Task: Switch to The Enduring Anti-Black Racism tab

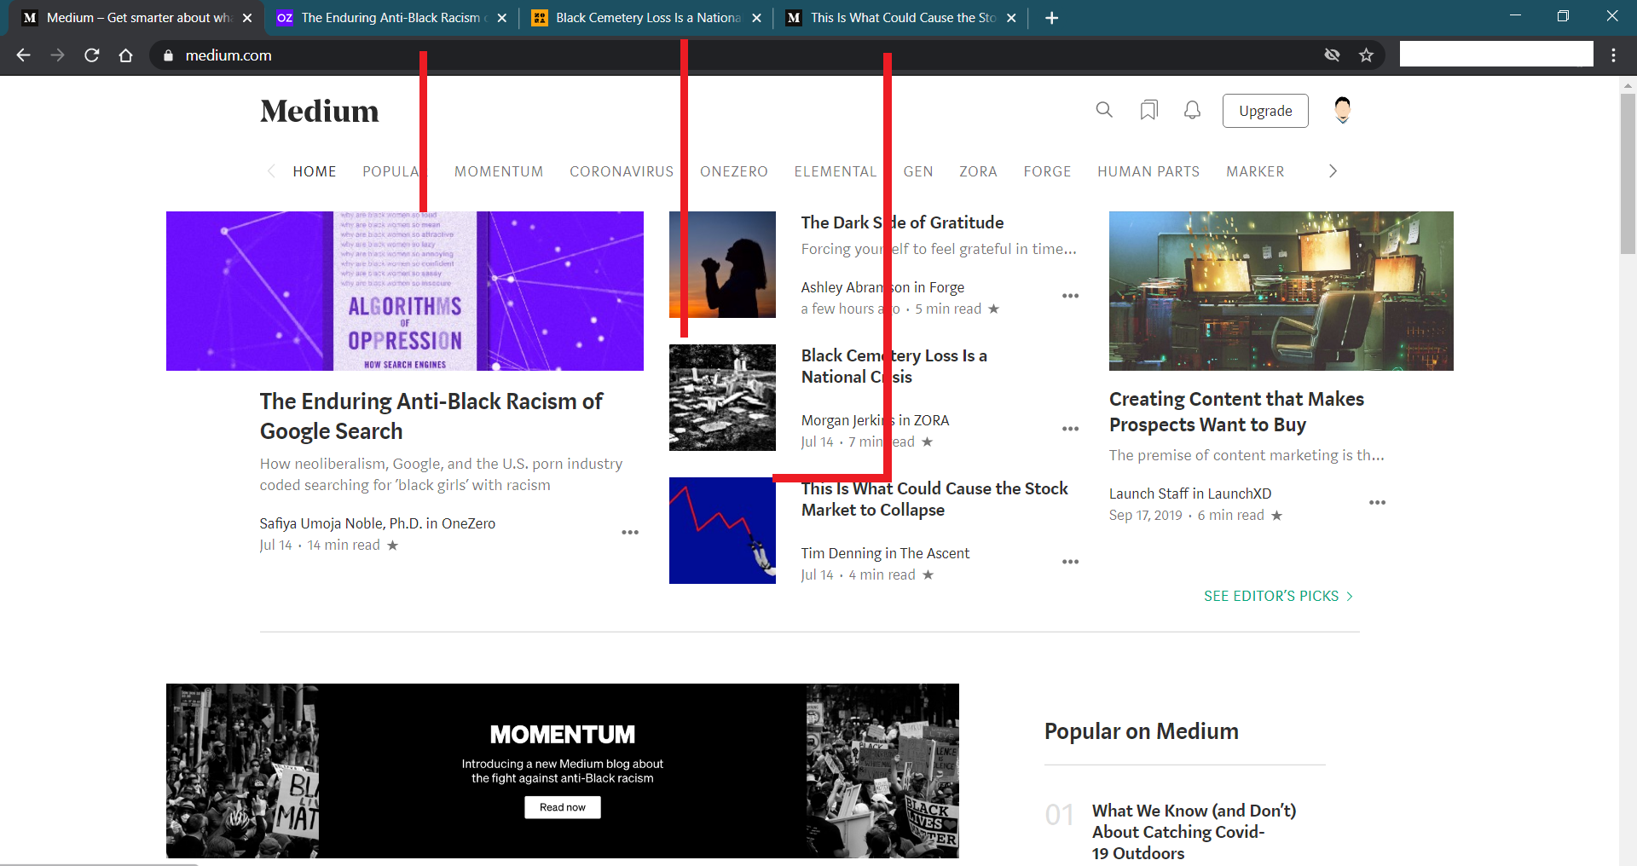Action: tap(391, 18)
